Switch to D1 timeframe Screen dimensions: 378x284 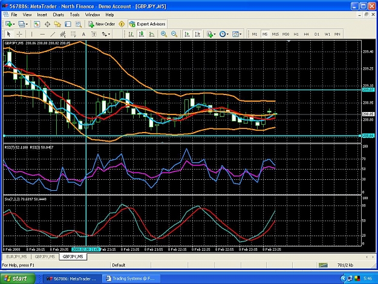[317, 35]
